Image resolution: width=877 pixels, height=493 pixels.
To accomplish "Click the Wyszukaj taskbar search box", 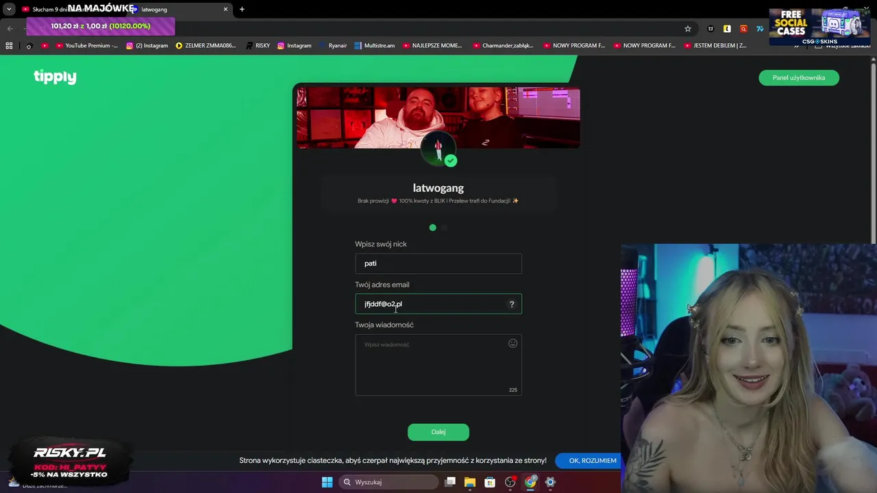I will tap(389, 482).
